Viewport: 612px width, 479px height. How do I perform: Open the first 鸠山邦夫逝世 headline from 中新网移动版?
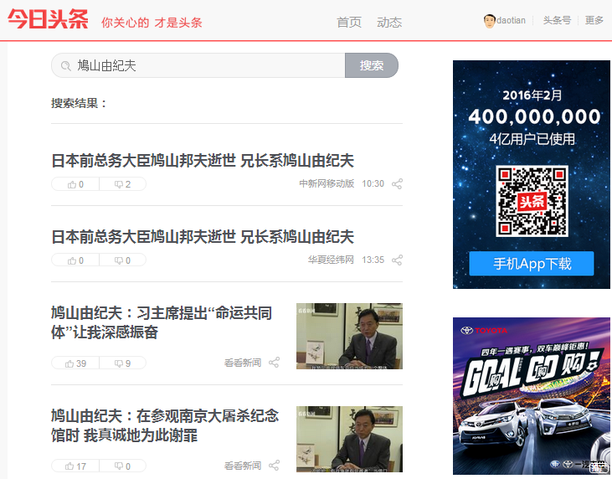[x=203, y=161]
